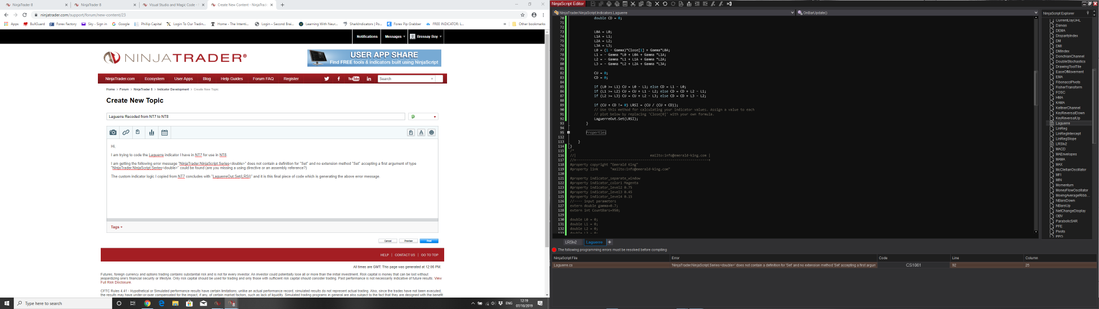Viewport: 1099px width, 309px height.
Task: Open NinjaTrader YouTube channel icon
Action: click(354, 79)
